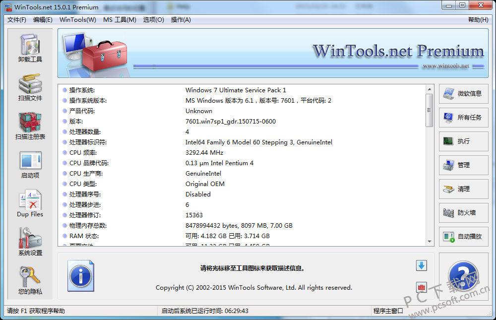This screenshot has height=320, width=496.
Task: Open the 扫描注册表 registry scanner
Action: [x=30, y=126]
